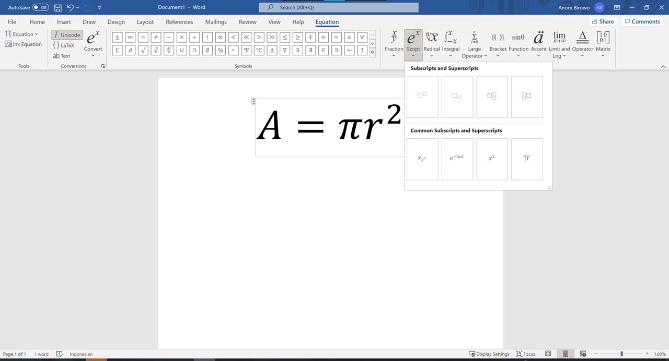This screenshot has height=361, width=669.
Task: Switch to Print Layout view in status bar
Action: click(566, 354)
